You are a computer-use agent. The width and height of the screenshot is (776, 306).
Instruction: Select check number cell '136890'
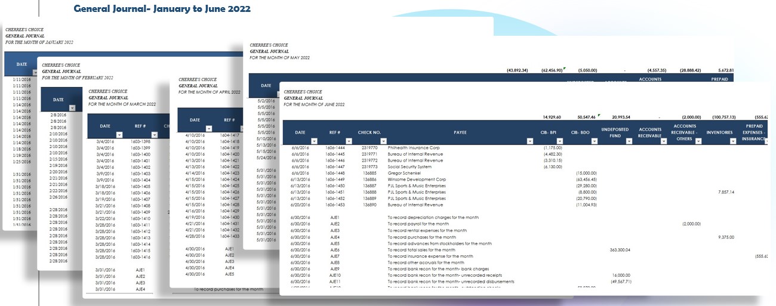pos(371,205)
